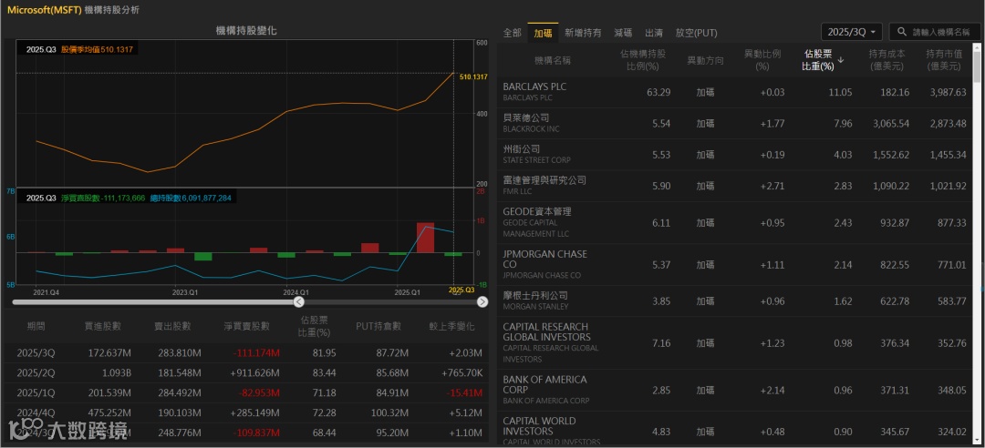Click the +2.71 change ratio for FMR
985x448 pixels.
coord(772,187)
